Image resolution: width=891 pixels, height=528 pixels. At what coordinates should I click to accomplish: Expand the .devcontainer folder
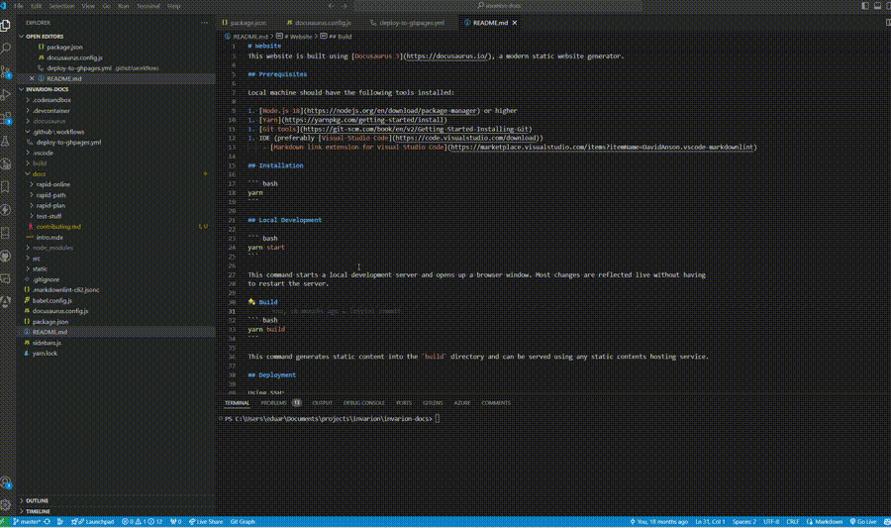pos(50,111)
